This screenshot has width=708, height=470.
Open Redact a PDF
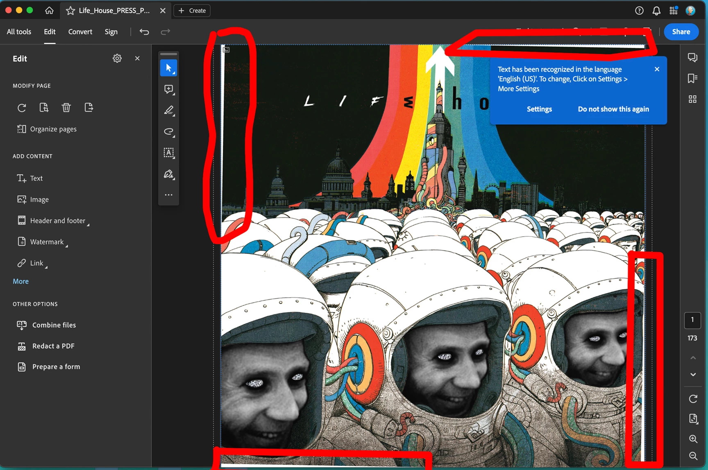click(45, 346)
